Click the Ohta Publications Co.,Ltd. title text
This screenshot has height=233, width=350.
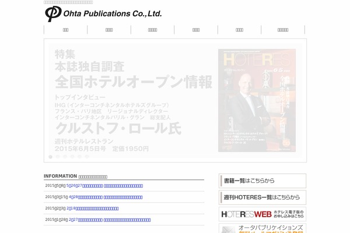(113, 13)
